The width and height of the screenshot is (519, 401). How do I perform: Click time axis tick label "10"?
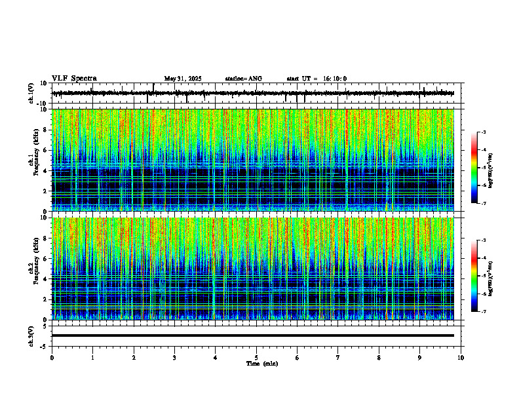[x=461, y=358]
